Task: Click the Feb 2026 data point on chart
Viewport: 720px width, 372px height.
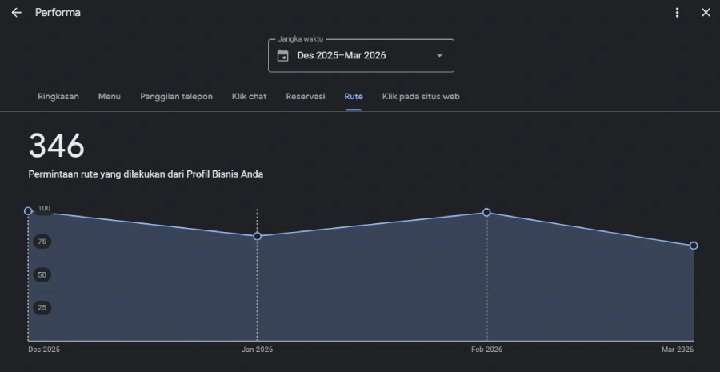Action: [x=486, y=212]
